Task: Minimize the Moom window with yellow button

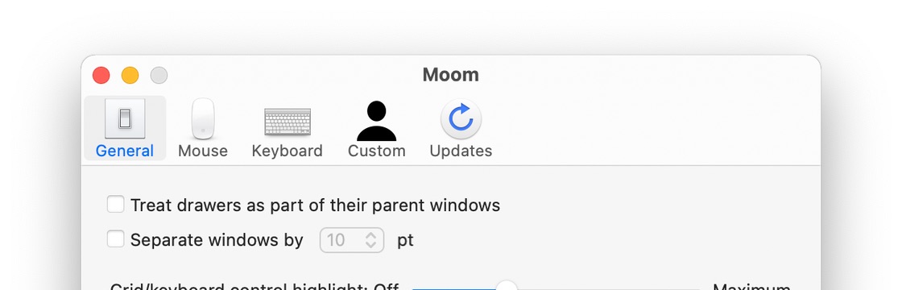Action: 130,76
